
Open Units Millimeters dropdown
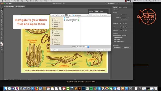(123, 15)
